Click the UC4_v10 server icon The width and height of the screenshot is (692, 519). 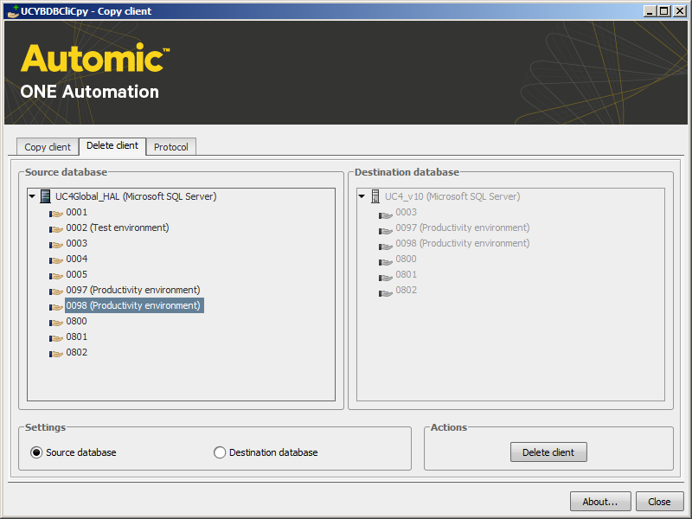click(375, 196)
